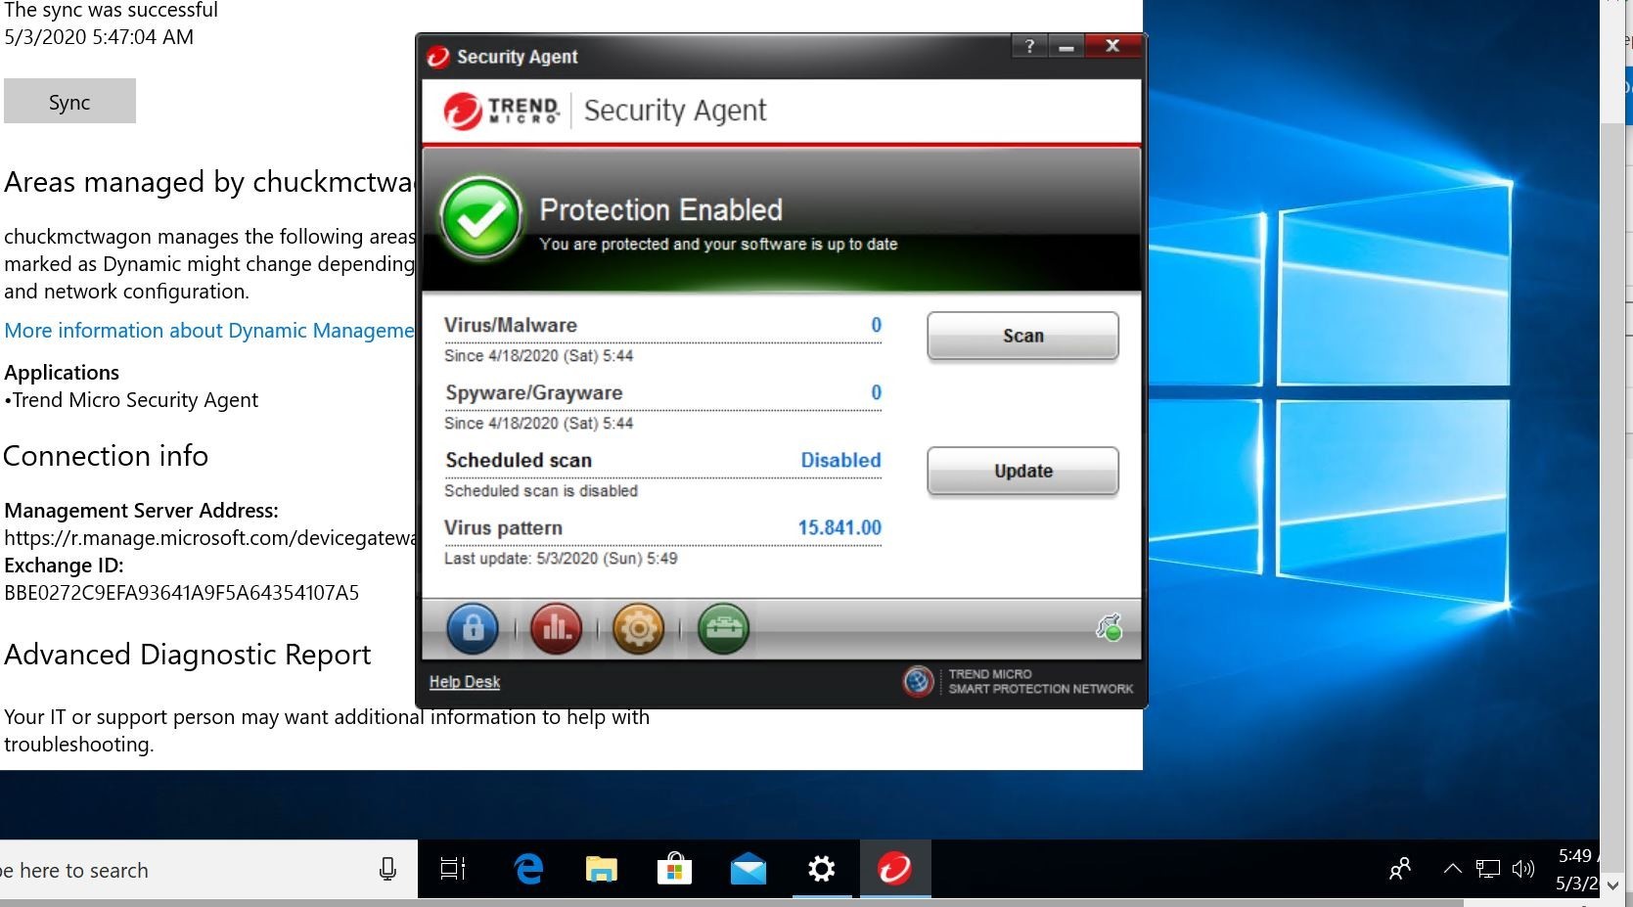The image size is (1633, 907).
Task: Click the Advanced Diagnostic Report heading
Action: coord(188,655)
